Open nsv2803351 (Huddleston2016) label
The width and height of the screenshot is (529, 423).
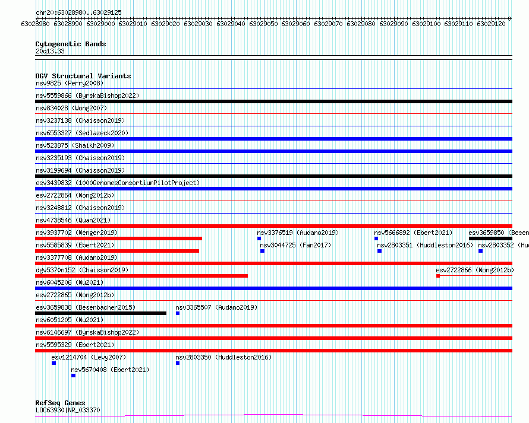[x=425, y=245]
